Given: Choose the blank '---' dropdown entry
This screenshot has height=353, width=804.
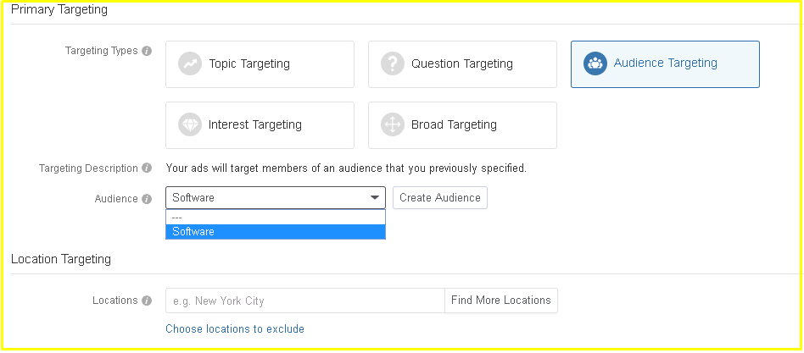Looking at the screenshot, I should [x=276, y=218].
